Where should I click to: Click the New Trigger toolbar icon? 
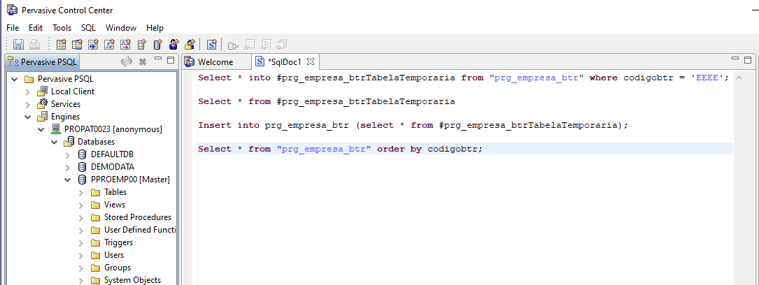[125, 45]
